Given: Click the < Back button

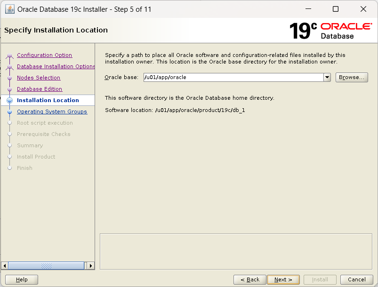Looking at the screenshot, I should pyautogui.click(x=250, y=279).
